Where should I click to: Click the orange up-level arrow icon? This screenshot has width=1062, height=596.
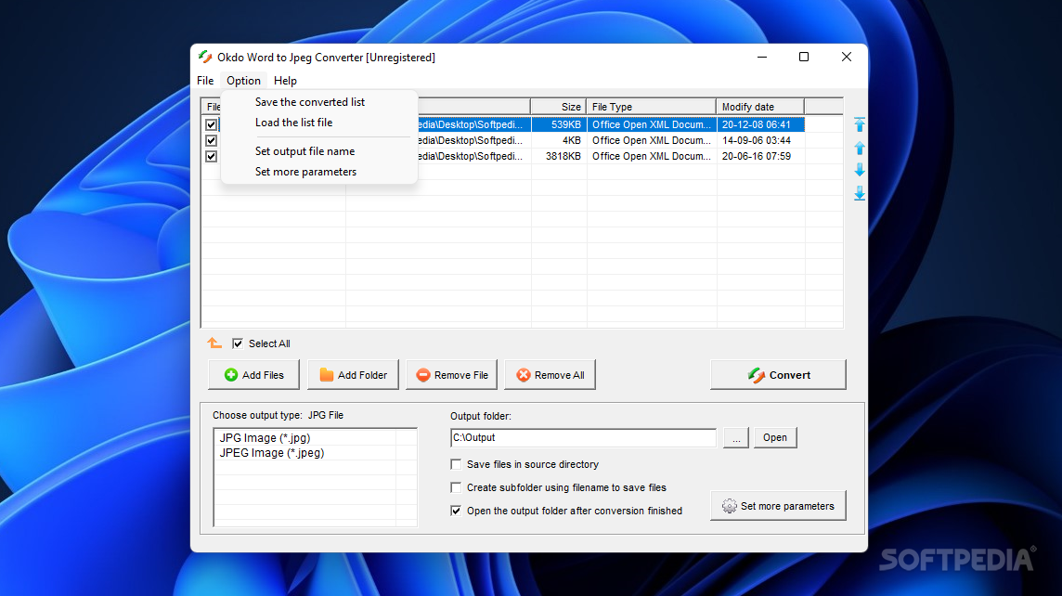(214, 343)
